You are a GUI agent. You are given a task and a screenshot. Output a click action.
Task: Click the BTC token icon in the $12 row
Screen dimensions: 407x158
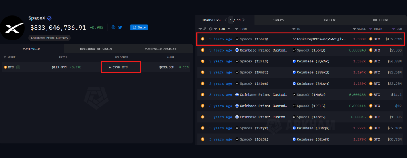pyautogui.click(x=371, y=106)
